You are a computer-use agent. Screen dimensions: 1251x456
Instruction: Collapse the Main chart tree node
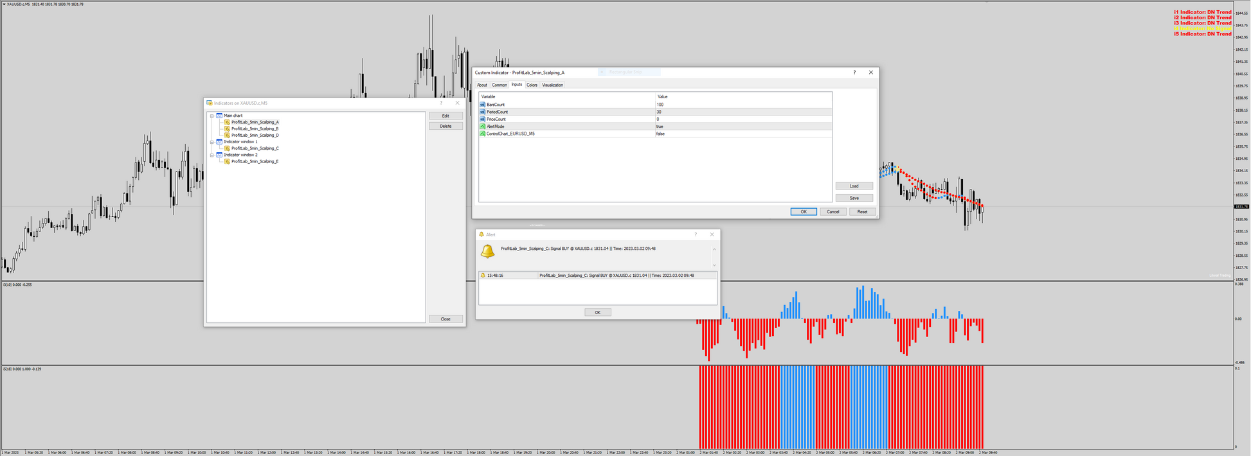tap(212, 116)
